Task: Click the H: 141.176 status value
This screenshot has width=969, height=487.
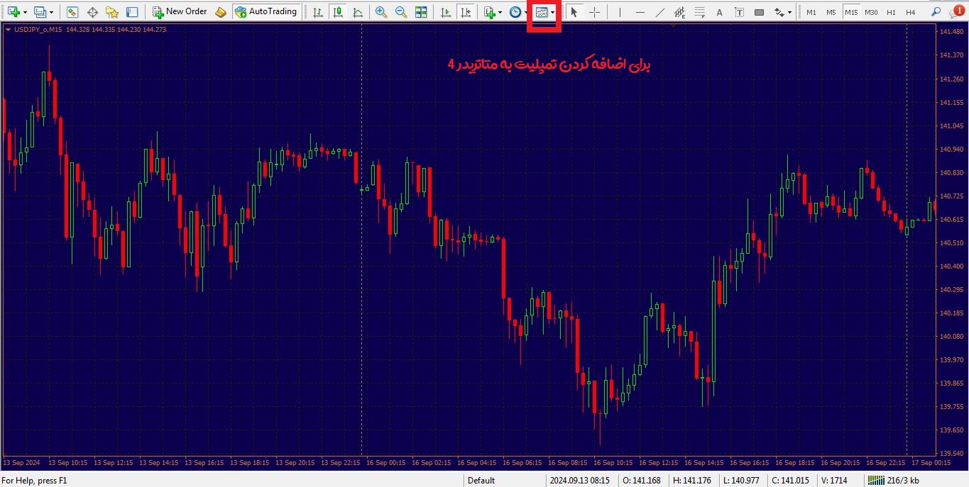Action: (692, 481)
